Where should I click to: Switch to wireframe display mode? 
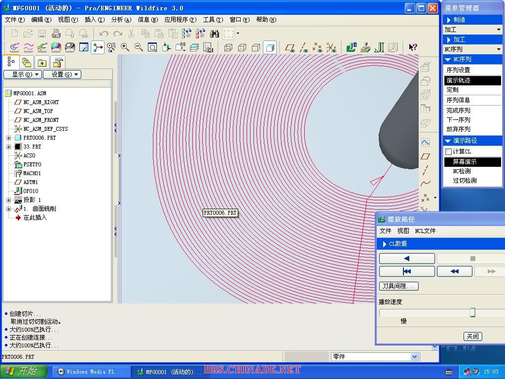[x=228, y=47]
